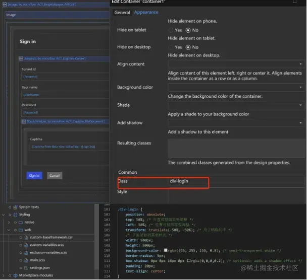The height and width of the screenshot is (280, 307).
Task: Collapse the Styling tree node
Action: (x=4, y=215)
